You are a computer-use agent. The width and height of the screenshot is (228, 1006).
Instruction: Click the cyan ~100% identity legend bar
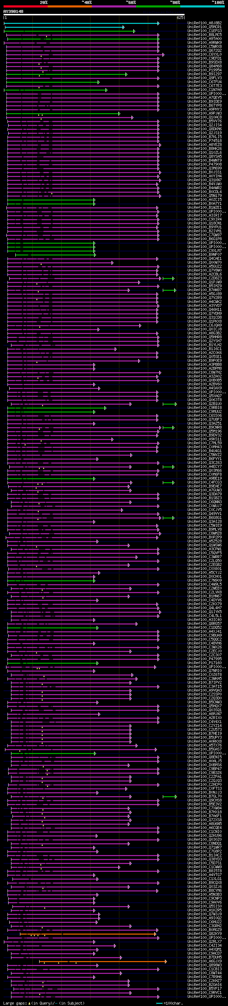pos(202,6)
